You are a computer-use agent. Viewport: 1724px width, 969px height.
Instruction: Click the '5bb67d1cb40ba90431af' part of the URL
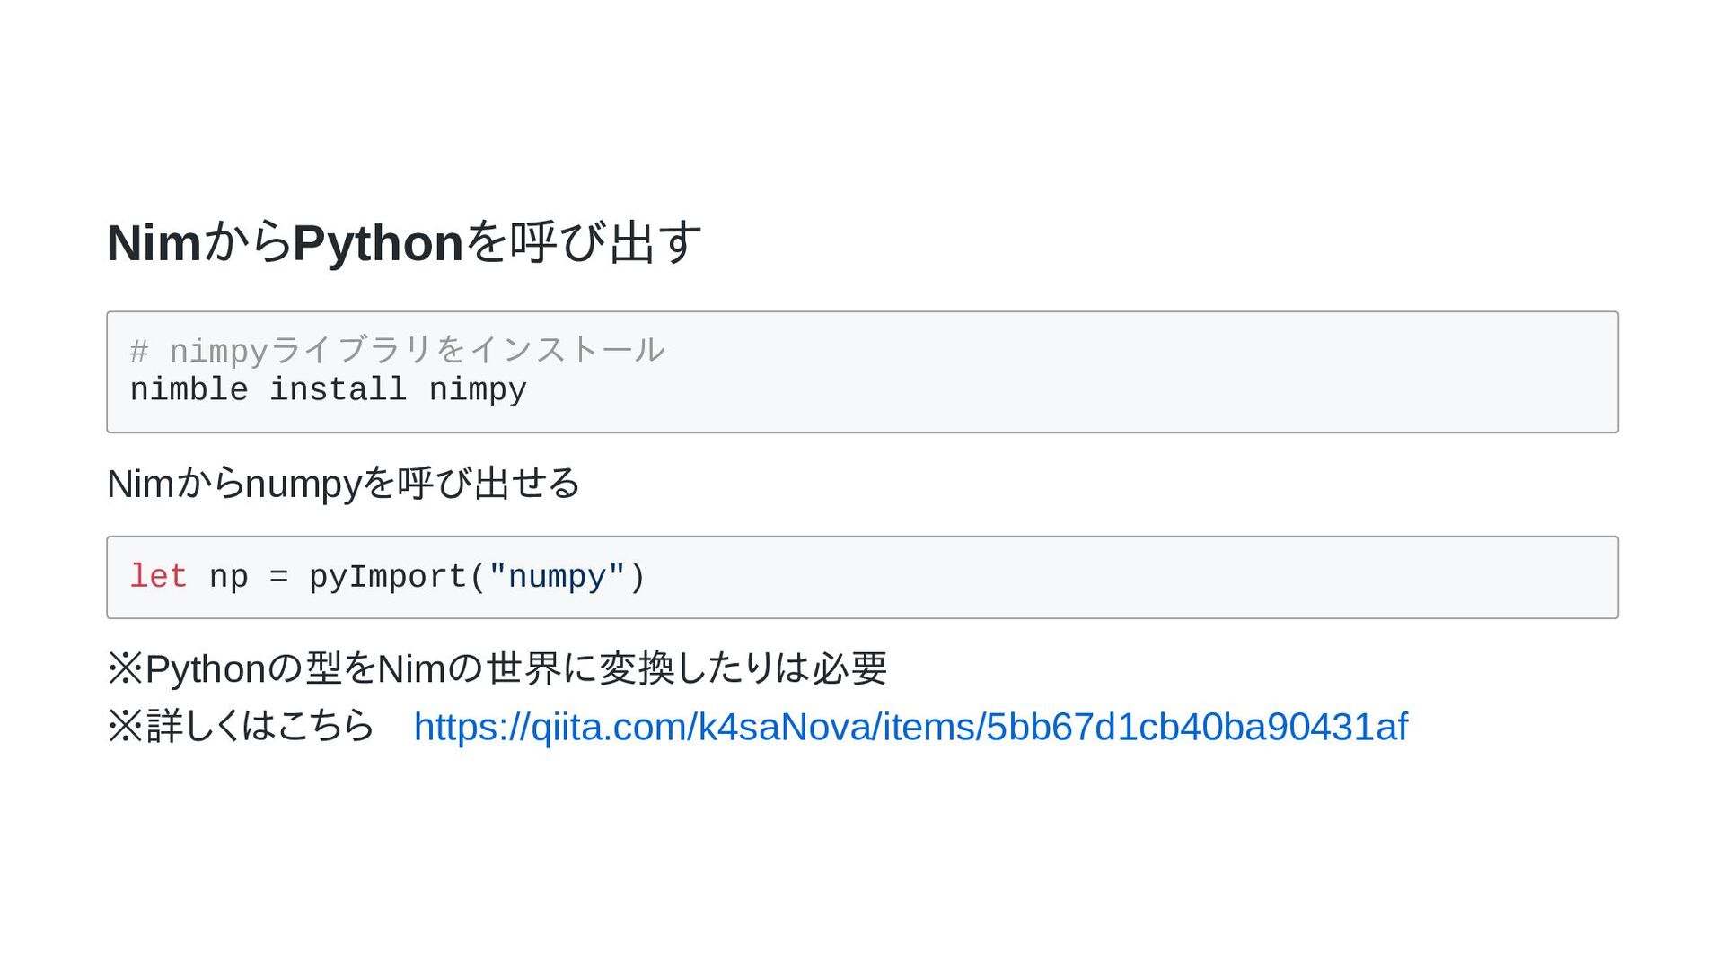pos(1198,727)
